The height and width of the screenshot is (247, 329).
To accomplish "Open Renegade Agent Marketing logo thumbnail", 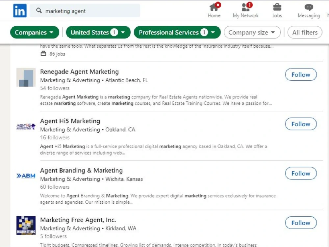I will (26, 77).
